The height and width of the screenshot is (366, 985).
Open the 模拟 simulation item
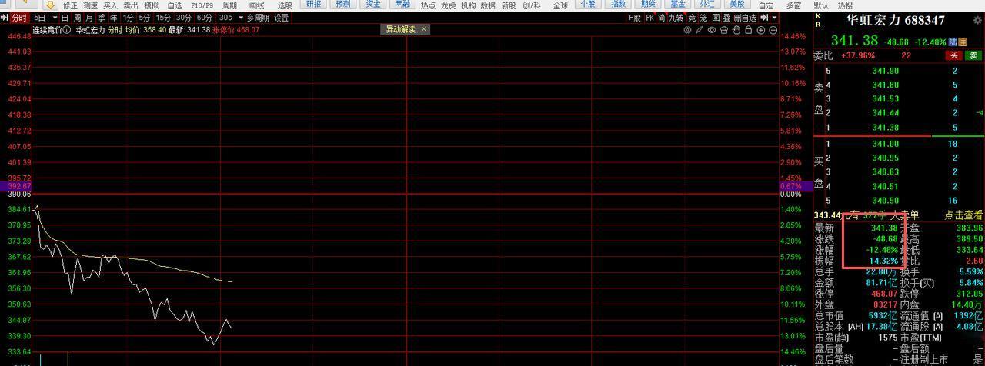[x=152, y=5]
